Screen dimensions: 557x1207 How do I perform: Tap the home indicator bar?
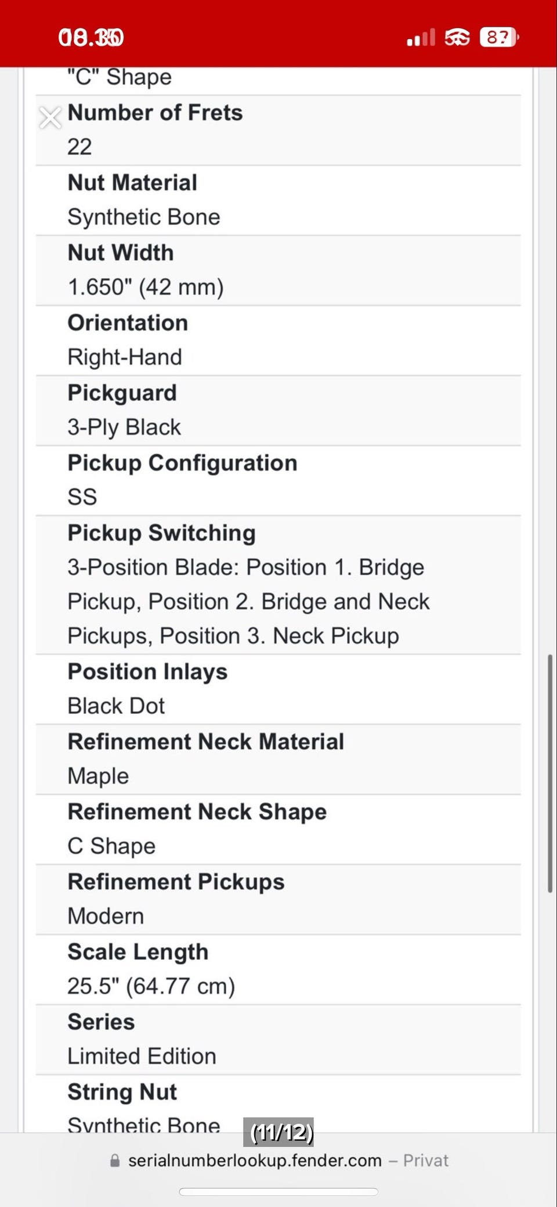278,1191
